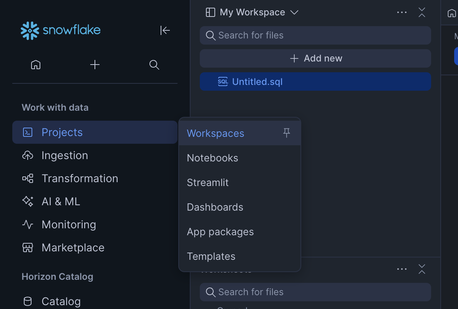Select Streamlit from the Projects submenu
This screenshot has height=309, width=458.
pyautogui.click(x=207, y=183)
